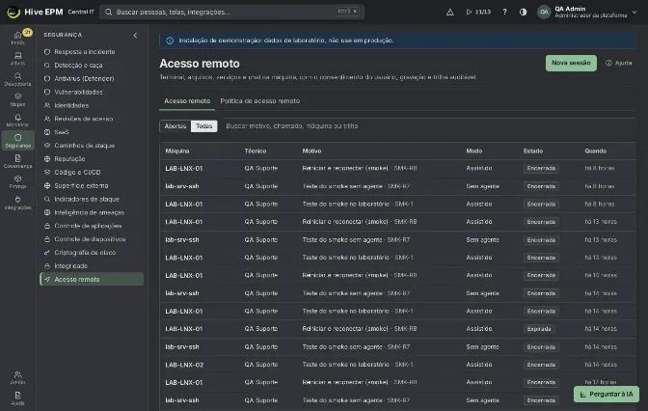Viewport: 648px width, 411px height.
Task: Open Superfície externa
Action: click(91, 185)
